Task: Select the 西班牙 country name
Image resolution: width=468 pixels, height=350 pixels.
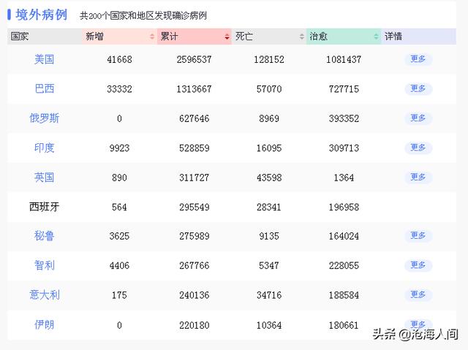Action: pyautogui.click(x=44, y=207)
